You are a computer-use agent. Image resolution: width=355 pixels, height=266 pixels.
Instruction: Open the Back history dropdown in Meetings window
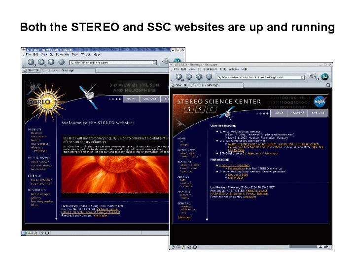pyautogui.click(x=182, y=80)
